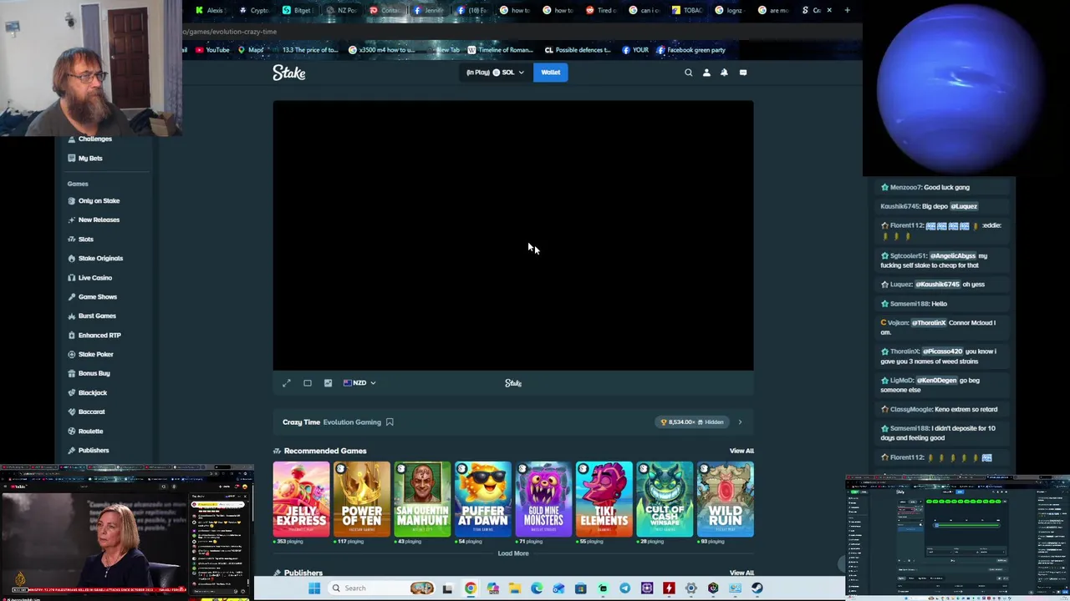Open the 8,534.00x Hidden big win badge
The image size is (1070, 601).
[692, 422]
